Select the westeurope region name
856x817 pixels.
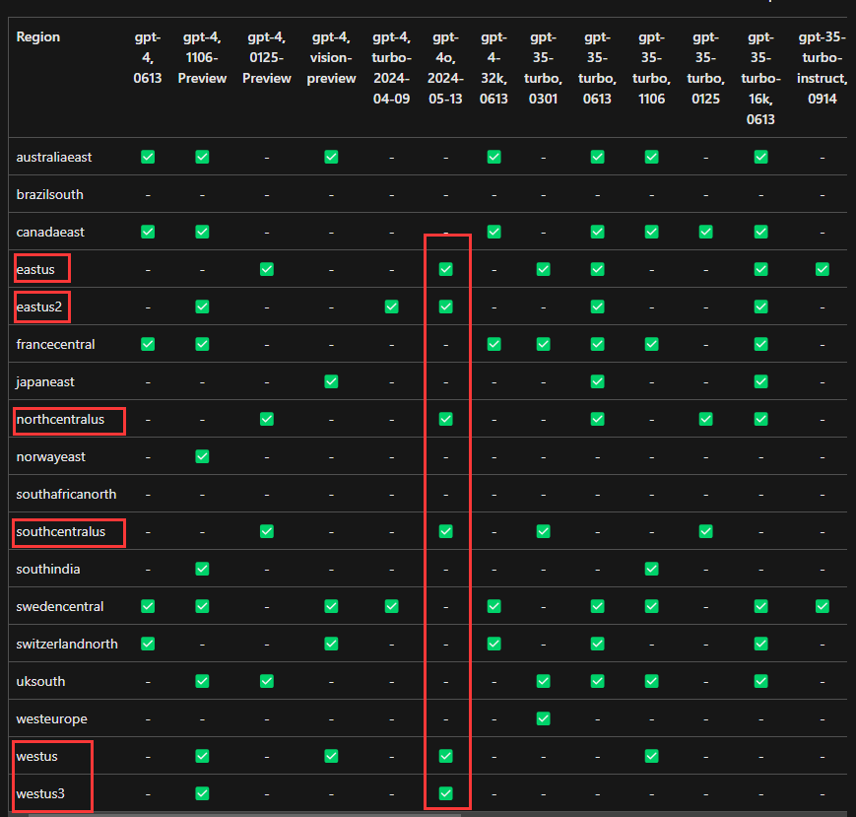coord(51,718)
